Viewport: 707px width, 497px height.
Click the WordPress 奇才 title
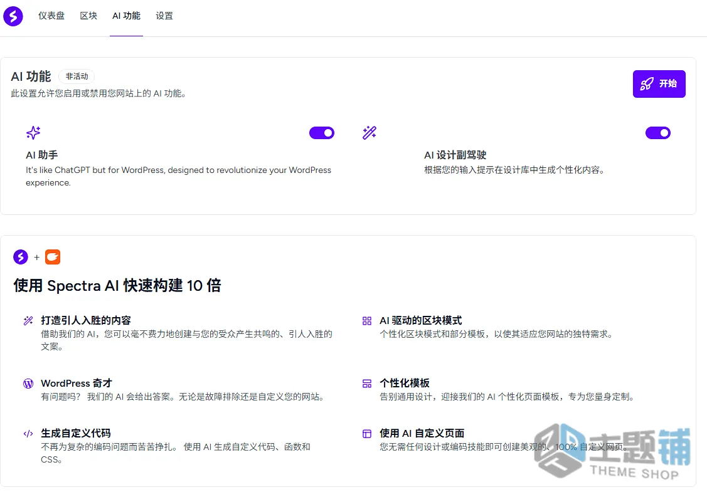click(x=76, y=383)
